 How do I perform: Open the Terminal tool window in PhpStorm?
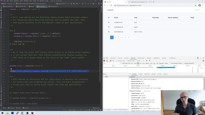point(26,108)
